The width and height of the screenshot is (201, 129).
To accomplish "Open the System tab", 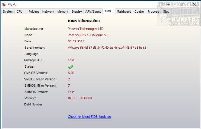I will click(8, 12).
